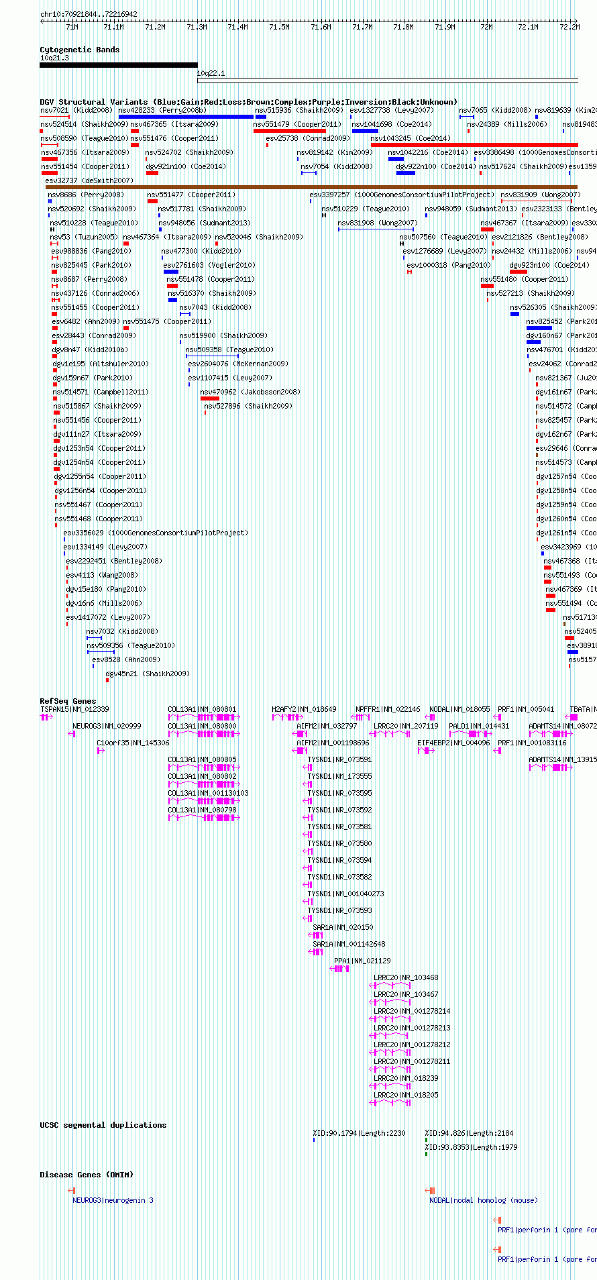Screen dimensions: 597x1280
Task: Click variant label nsv526305 (Shaikh2009)
Action: tap(554, 307)
